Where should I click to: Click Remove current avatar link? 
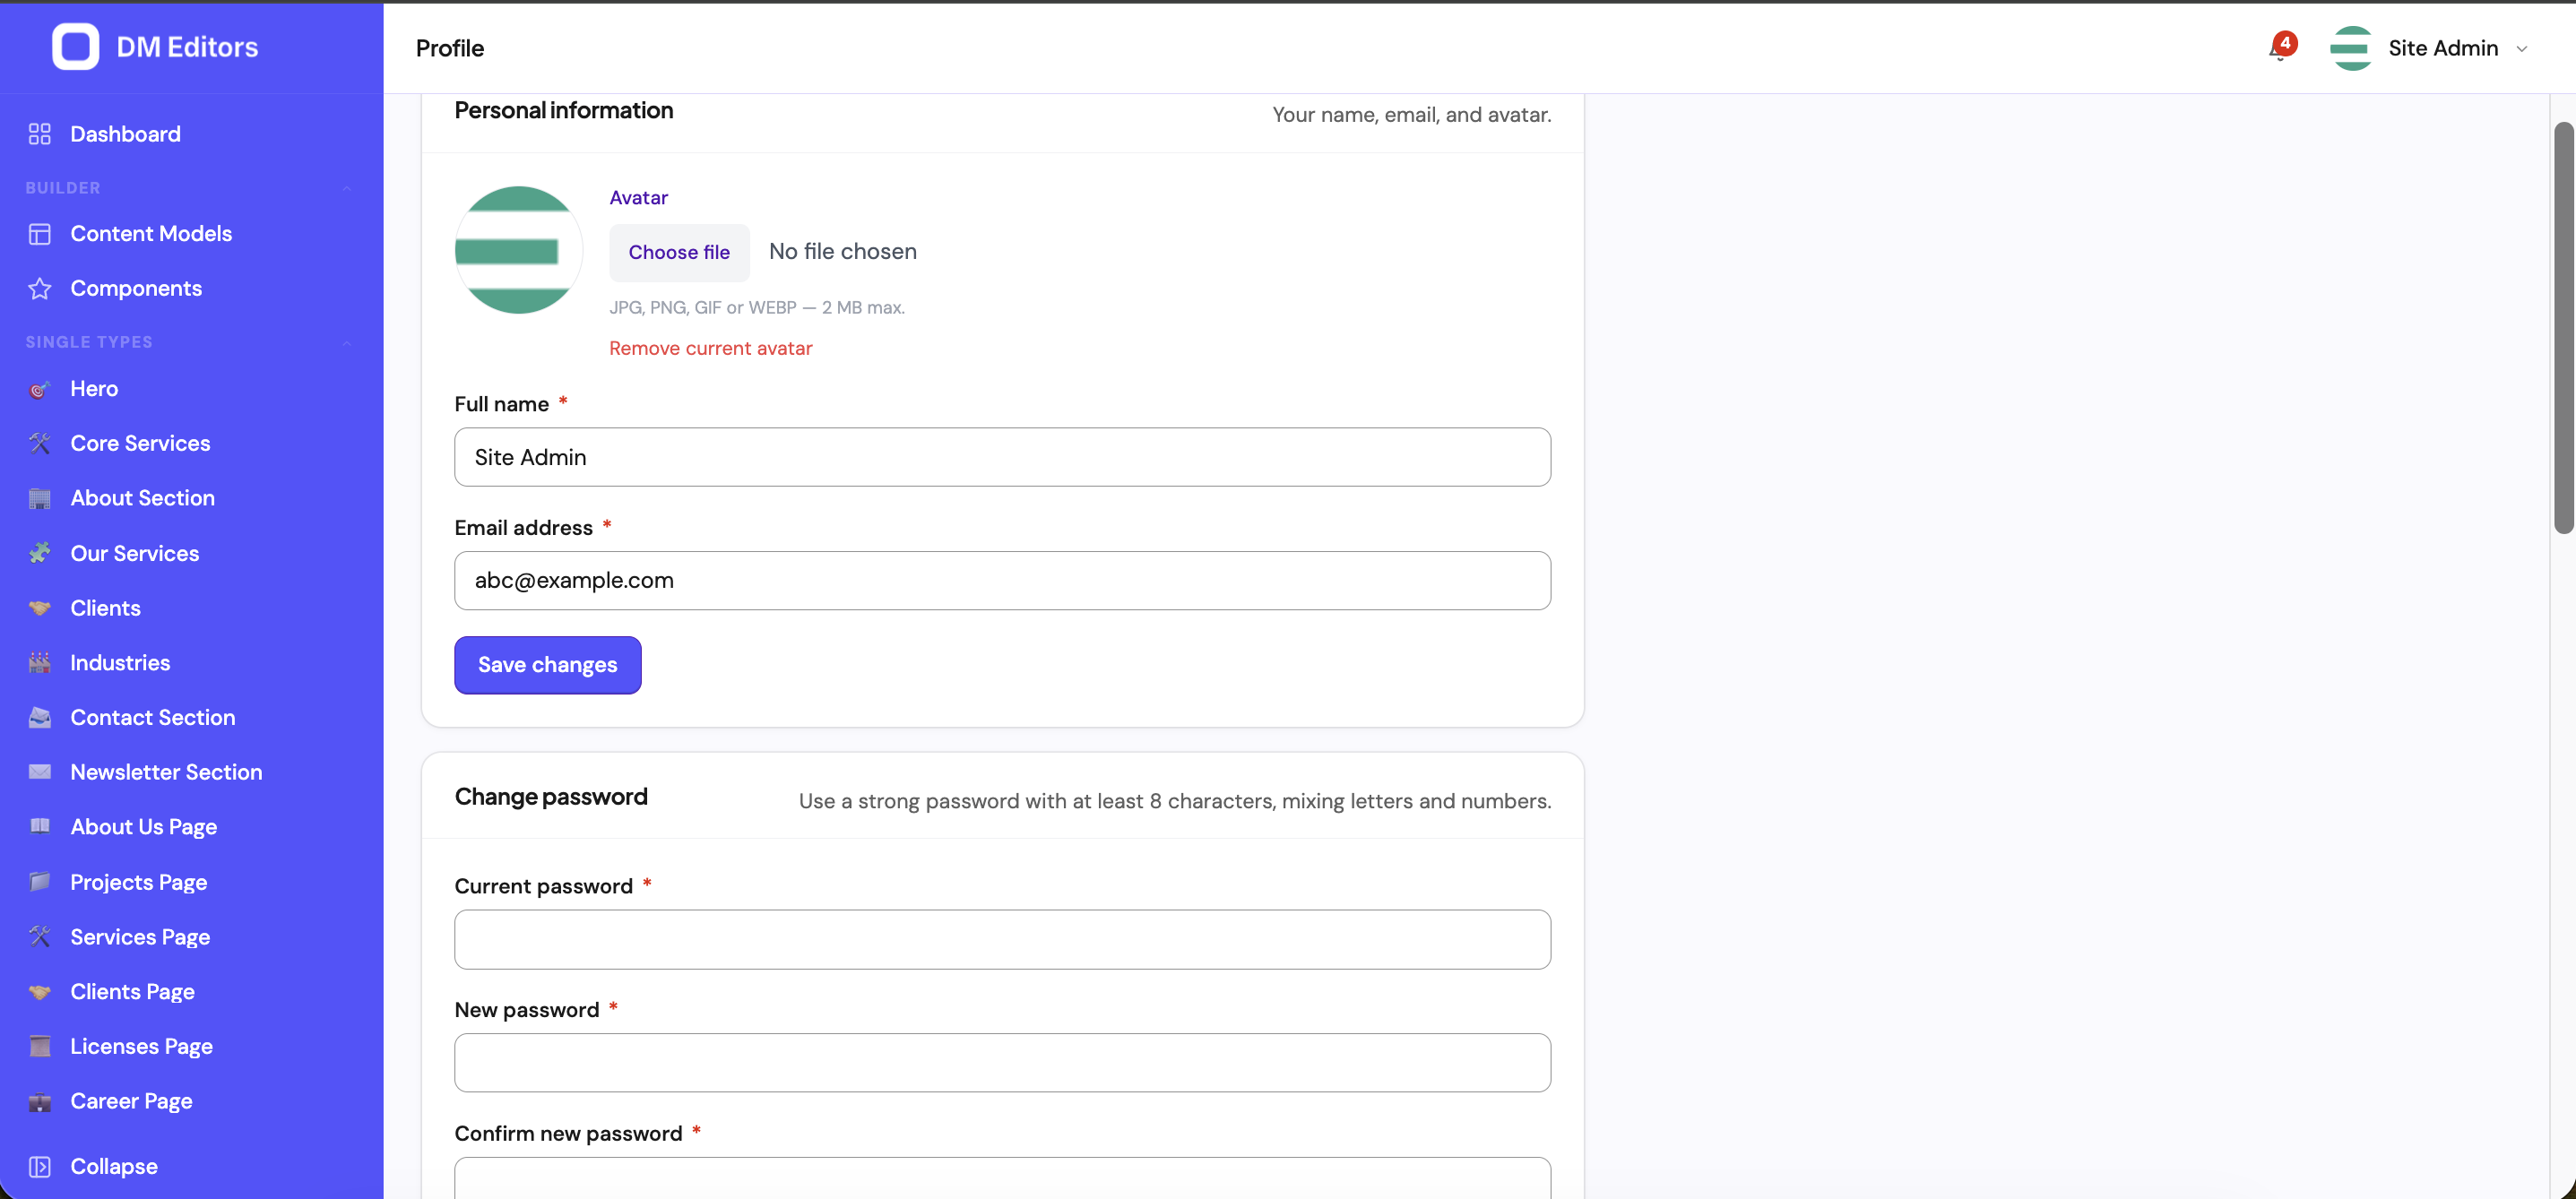710,348
